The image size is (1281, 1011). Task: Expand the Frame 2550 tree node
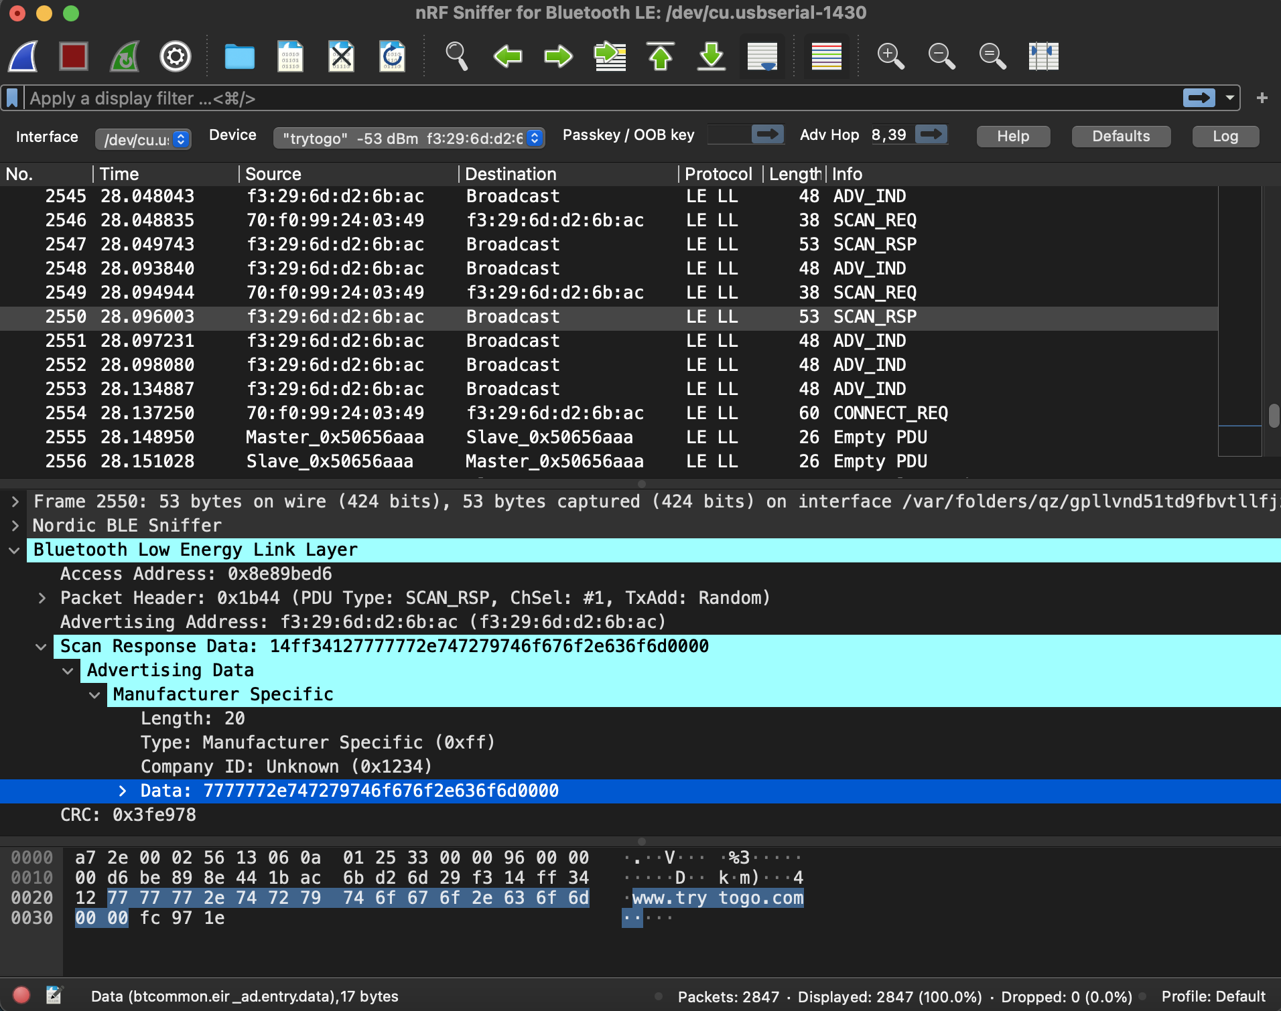(x=15, y=501)
